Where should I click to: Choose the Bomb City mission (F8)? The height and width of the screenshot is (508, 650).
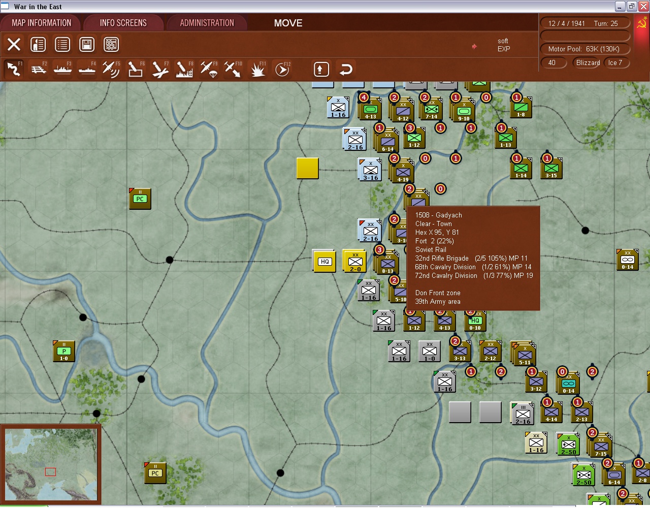tap(184, 69)
